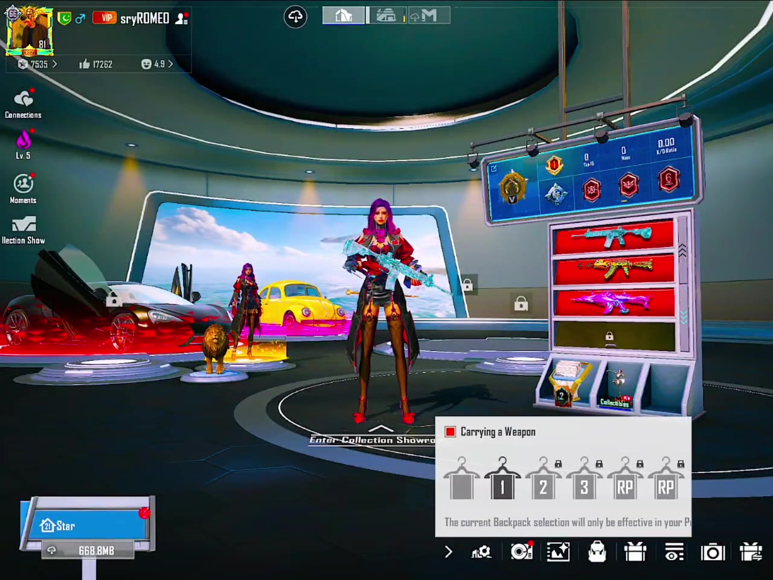This screenshot has width=773, height=580.
Task: Open Collection Show
Action: 23,230
